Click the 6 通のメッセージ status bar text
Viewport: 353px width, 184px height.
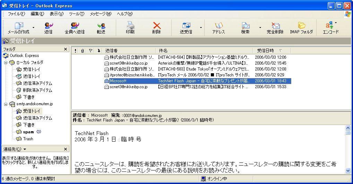pyautogui.click(x=28, y=179)
